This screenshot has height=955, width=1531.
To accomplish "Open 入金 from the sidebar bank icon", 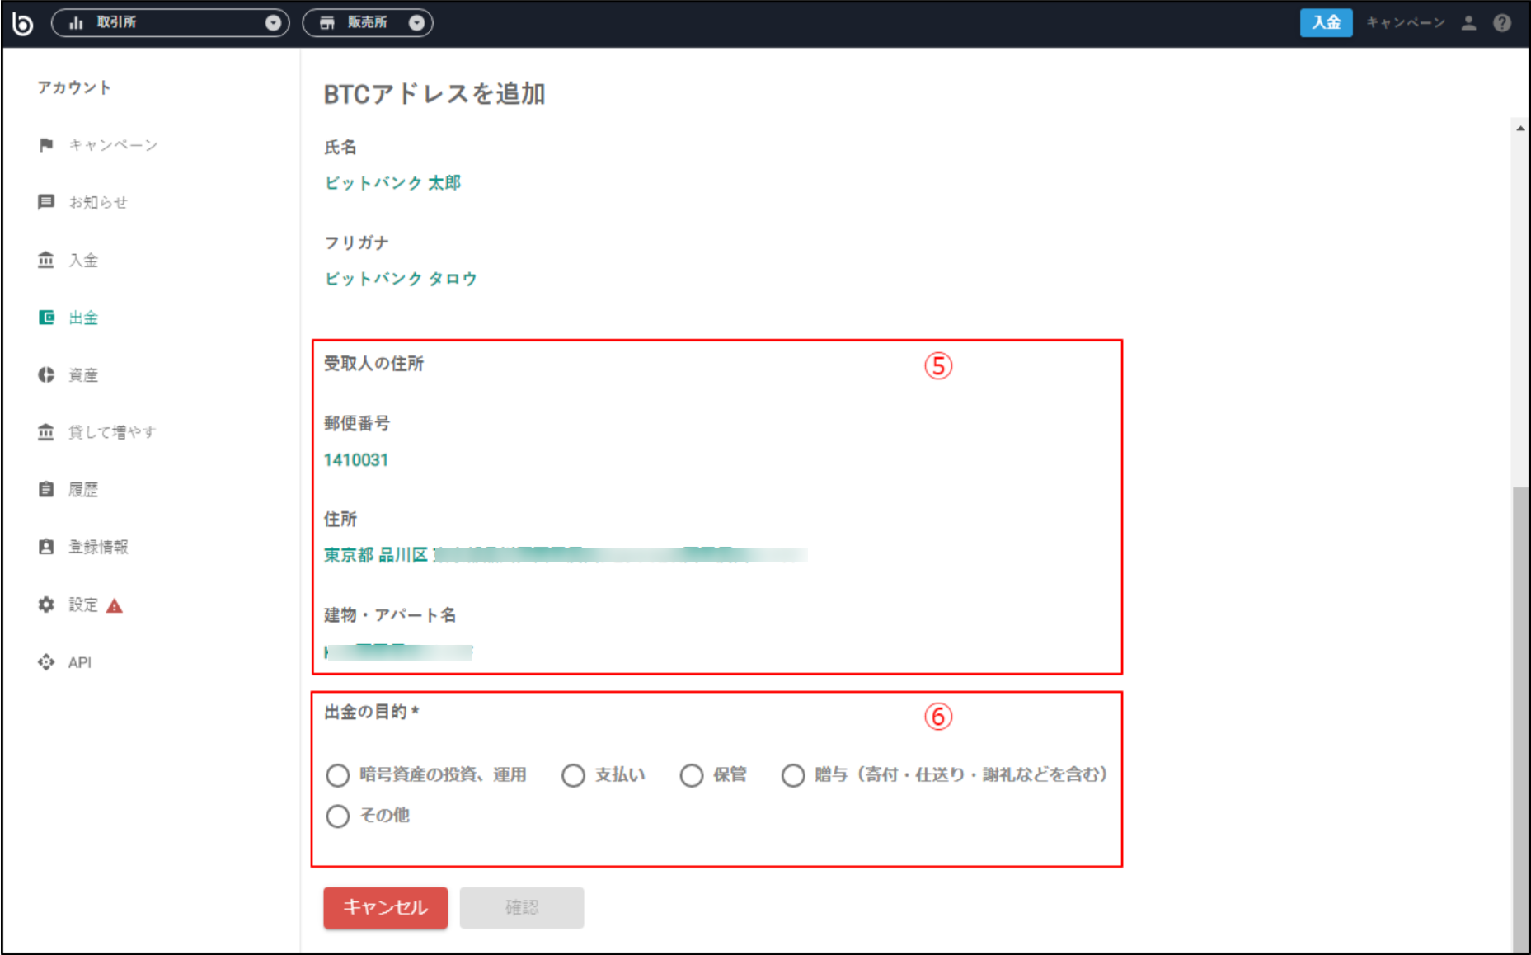I will 47,259.
